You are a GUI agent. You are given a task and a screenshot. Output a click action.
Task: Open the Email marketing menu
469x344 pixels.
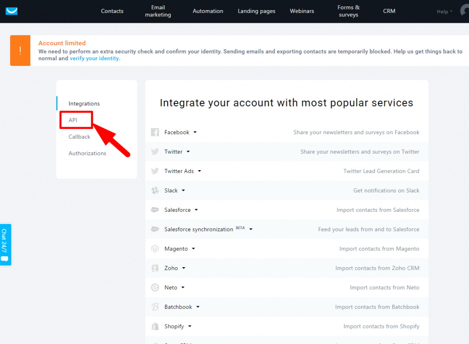[x=158, y=11]
